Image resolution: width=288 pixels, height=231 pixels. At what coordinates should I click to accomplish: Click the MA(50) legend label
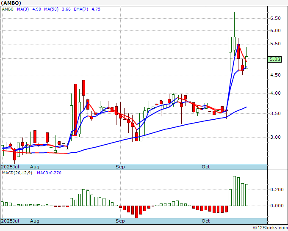tap(51, 9)
